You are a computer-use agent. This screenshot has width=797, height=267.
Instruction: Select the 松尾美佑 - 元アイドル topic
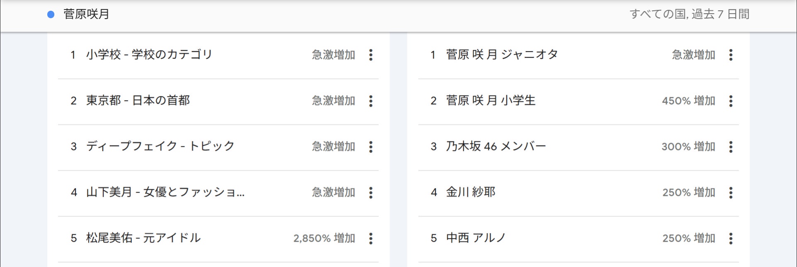click(143, 238)
